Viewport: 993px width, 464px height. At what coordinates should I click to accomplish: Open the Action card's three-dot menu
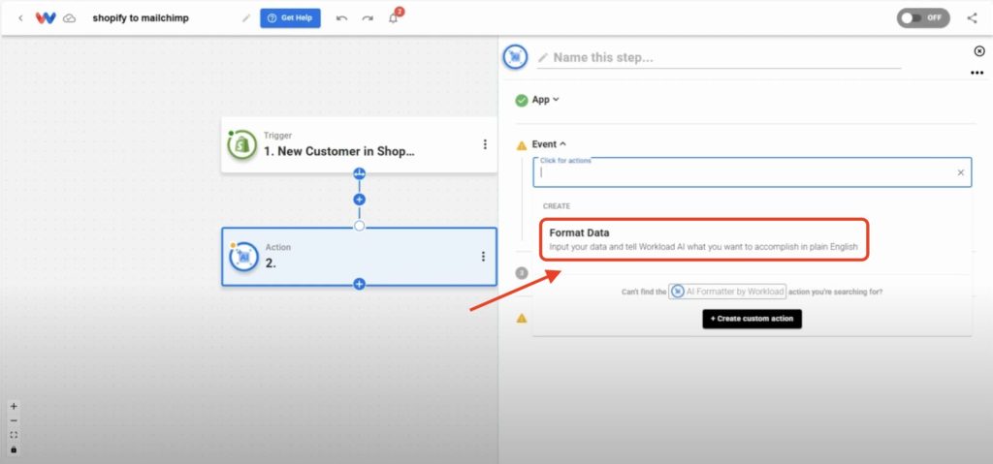point(483,257)
